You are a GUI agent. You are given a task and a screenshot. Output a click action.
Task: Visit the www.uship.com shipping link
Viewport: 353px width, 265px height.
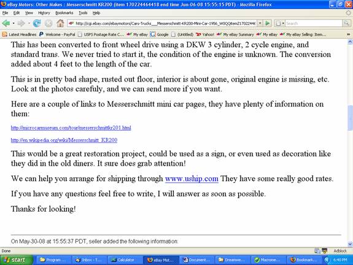pyautogui.click(x=192, y=179)
